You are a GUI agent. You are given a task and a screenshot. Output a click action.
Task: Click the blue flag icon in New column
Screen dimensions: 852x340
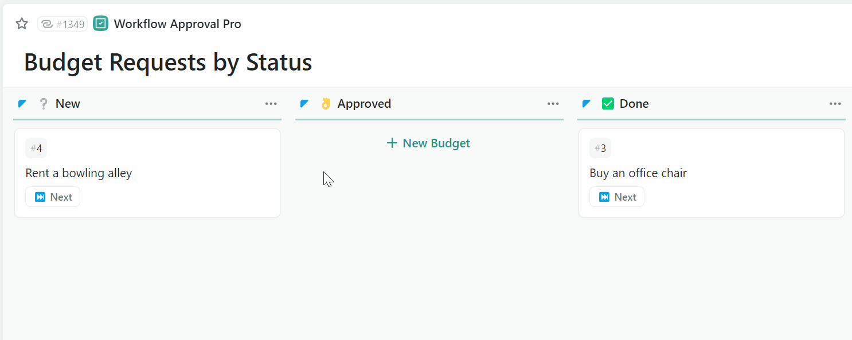pyautogui.click(x=22, y=104)
